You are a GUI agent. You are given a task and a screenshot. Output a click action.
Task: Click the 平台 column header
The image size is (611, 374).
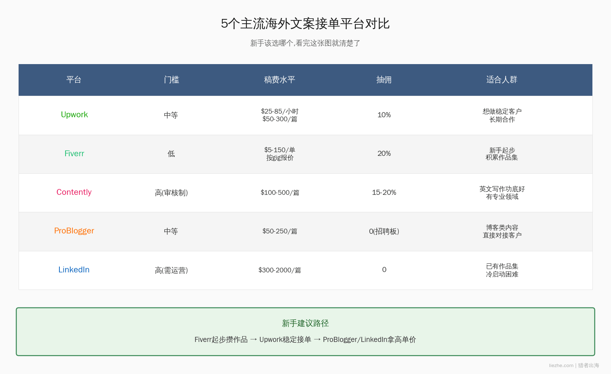click(x=74, y=80)
